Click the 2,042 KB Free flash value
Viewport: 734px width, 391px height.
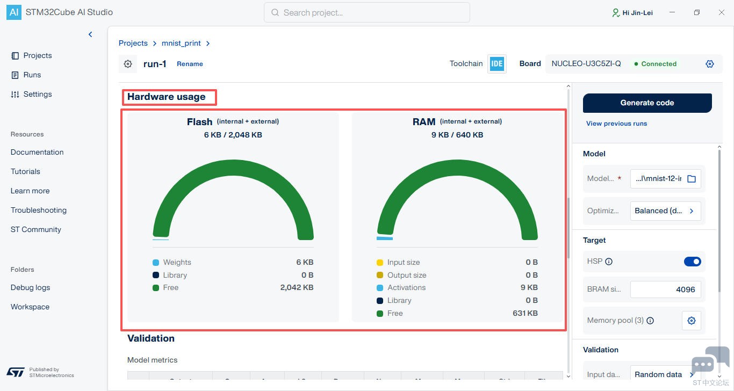click(x=297, y=288)
